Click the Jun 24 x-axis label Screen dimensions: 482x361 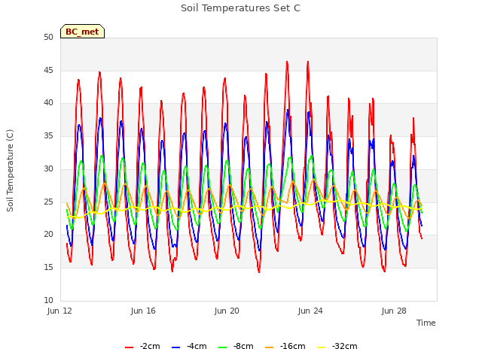[310, 311]
